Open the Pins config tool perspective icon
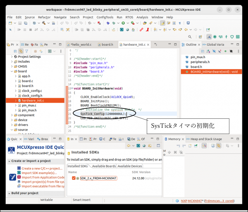The width and height of the screenshot is (248, 212). (x=215, y=37)
